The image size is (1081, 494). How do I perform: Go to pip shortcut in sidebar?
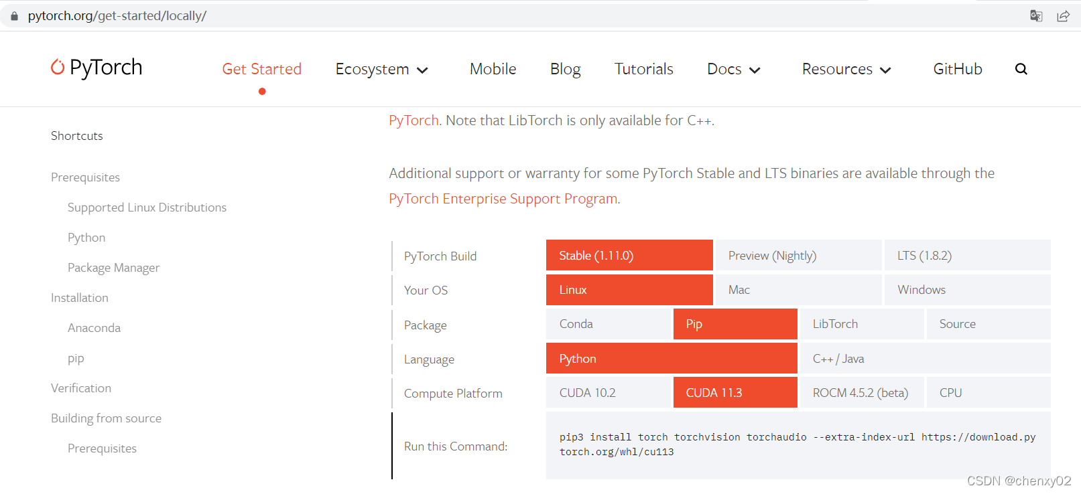pos(76,358)
